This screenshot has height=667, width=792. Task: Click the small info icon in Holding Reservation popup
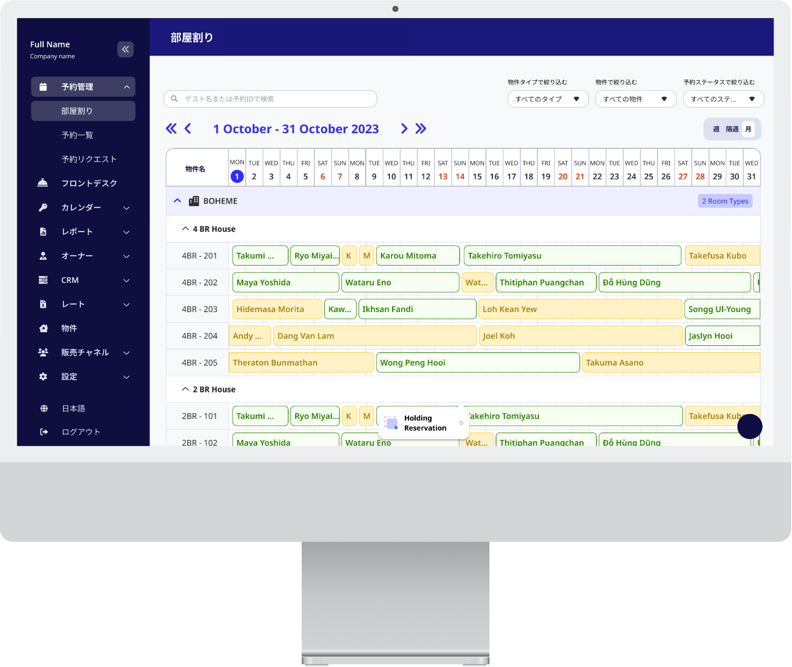[x=461, y=423]
